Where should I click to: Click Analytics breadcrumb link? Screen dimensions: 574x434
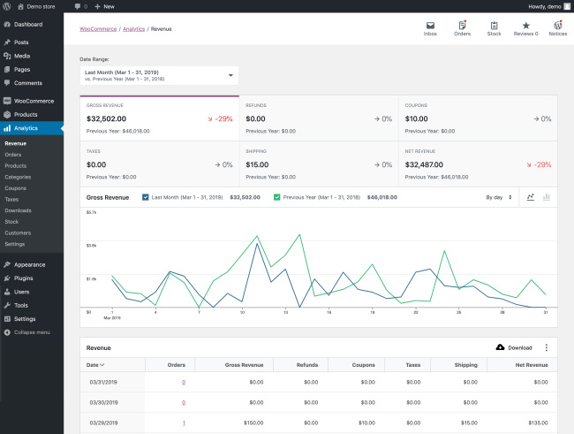[133, 29]
